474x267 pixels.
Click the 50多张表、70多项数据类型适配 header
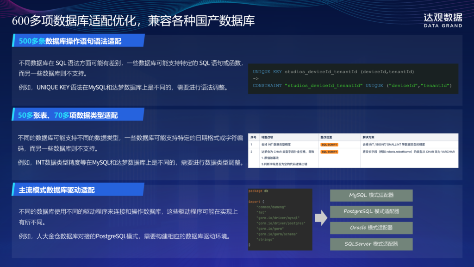68,115
